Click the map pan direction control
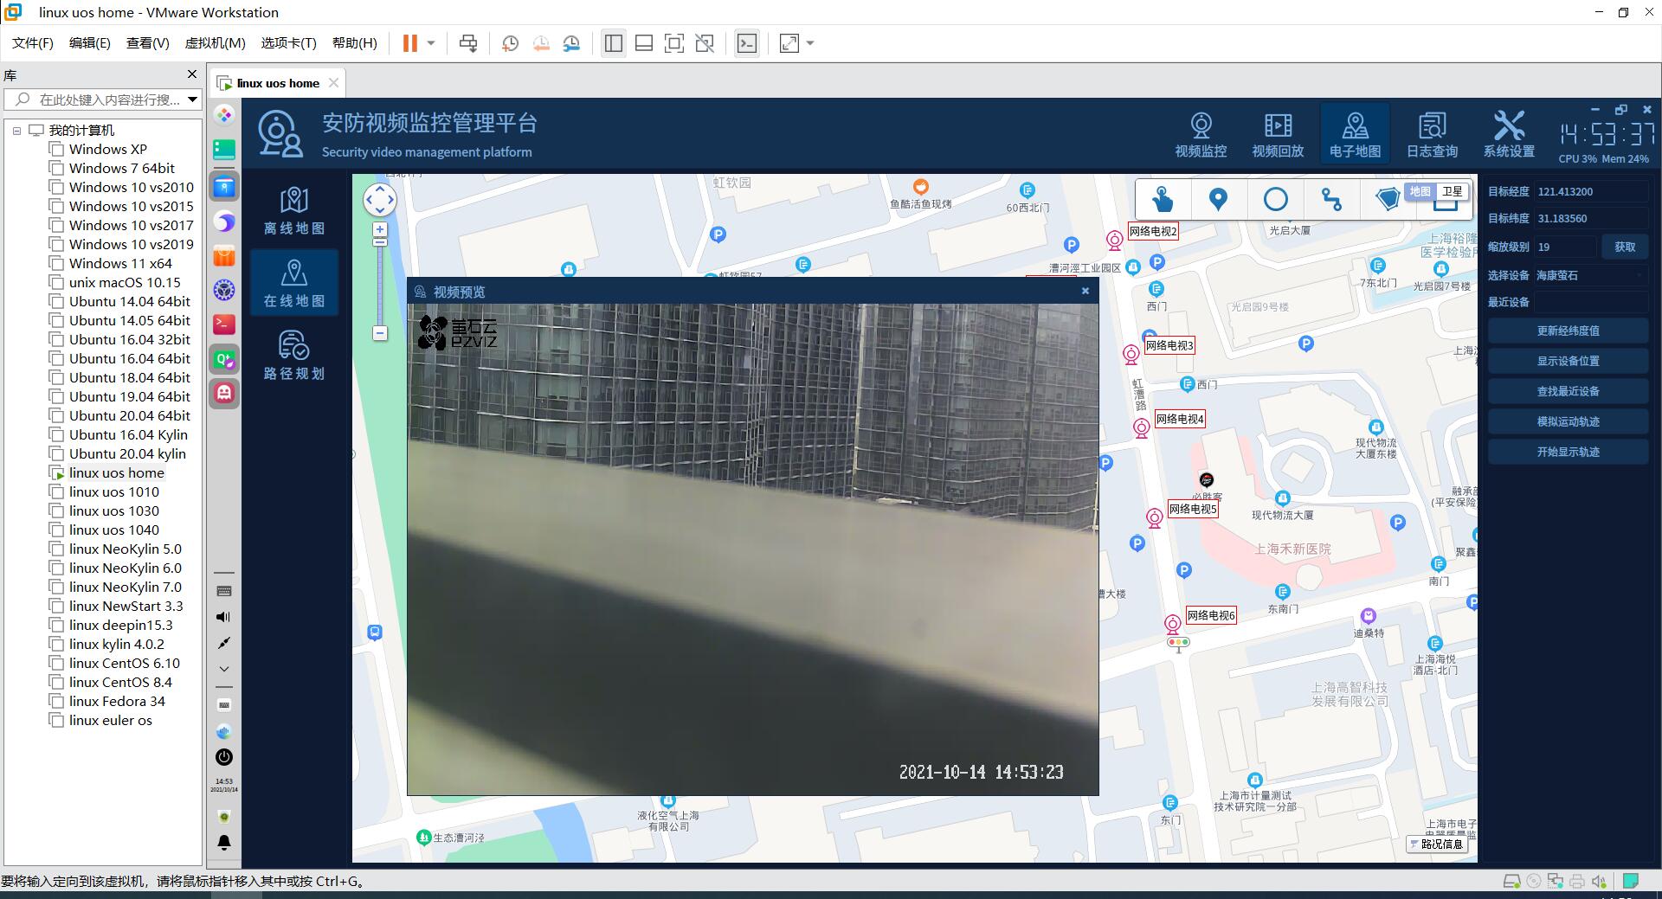1662x899 pixels. (379, 200)
